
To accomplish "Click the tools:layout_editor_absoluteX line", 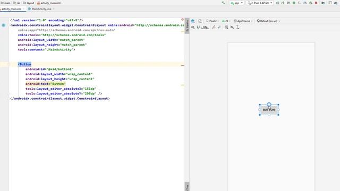I will pos(61,89).
